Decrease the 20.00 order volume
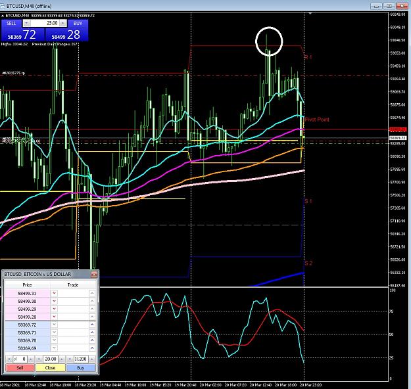Image resolution: width=411 pixels, height=389 pixels. (39, 359)
